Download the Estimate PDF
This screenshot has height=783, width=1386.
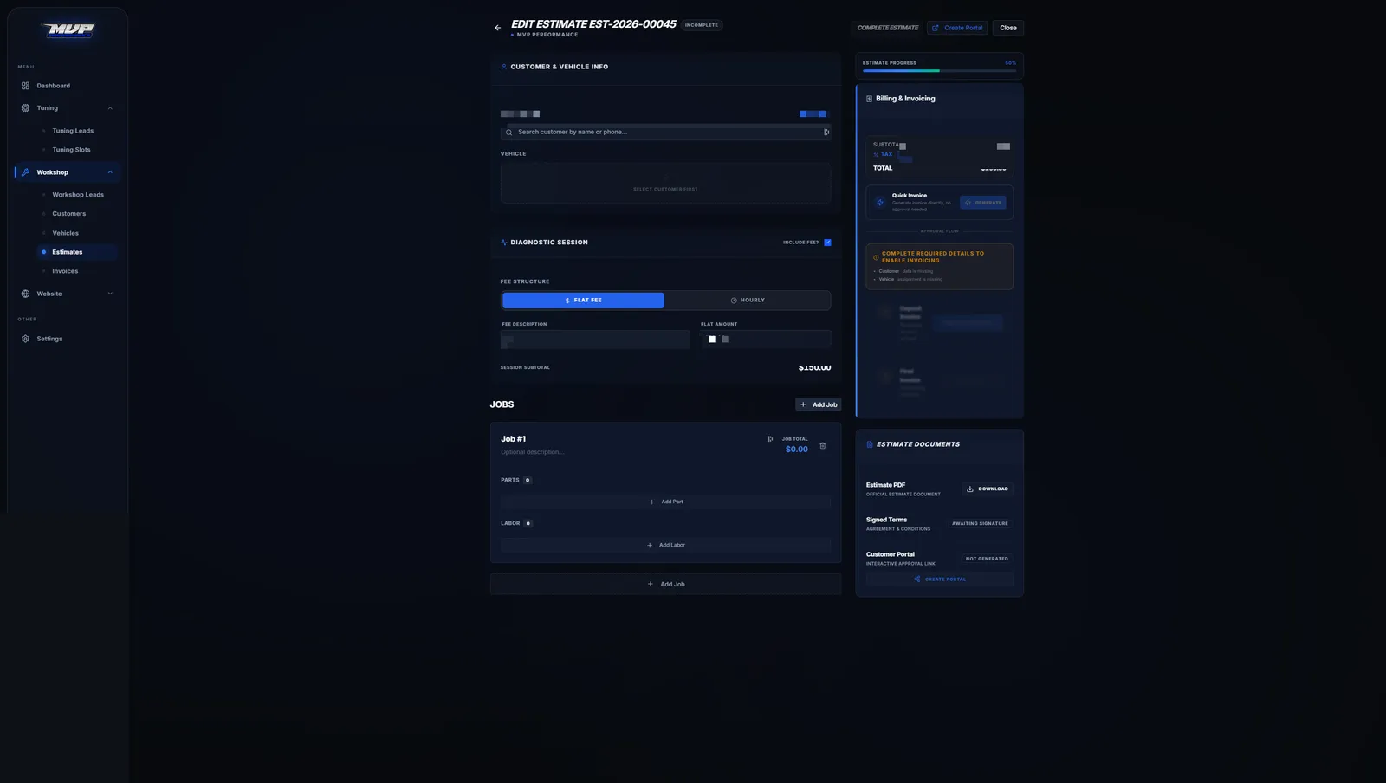click(987, 489)
